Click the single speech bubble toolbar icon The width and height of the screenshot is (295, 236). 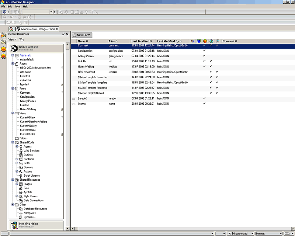click(x=8, y=22)
